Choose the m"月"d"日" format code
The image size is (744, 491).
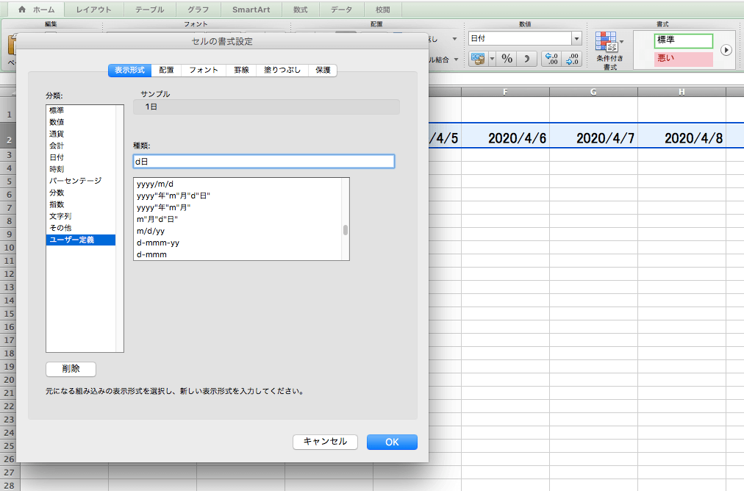(x=237, y=219)
